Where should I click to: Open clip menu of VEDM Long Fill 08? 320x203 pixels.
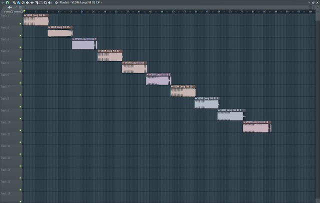[123, 63]
